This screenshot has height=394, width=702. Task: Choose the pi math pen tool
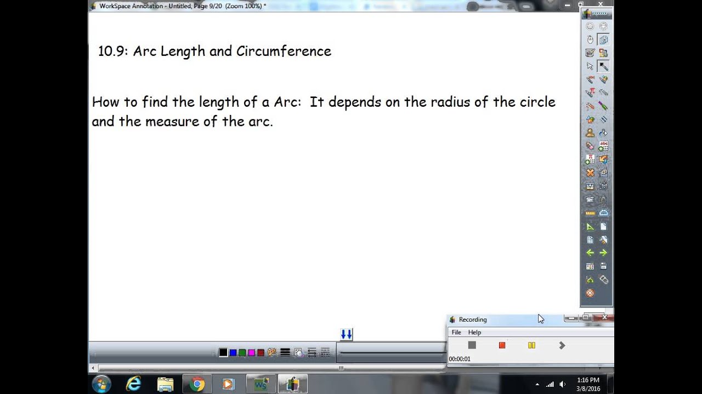590,93
